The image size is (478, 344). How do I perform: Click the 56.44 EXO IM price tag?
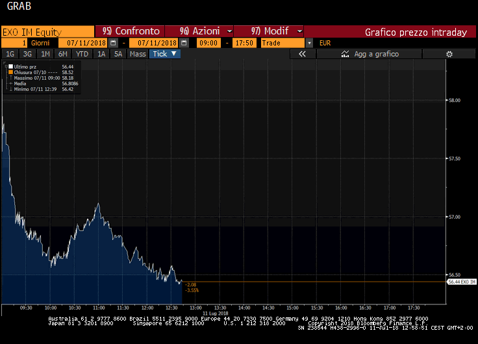click(x=462, y=282)
